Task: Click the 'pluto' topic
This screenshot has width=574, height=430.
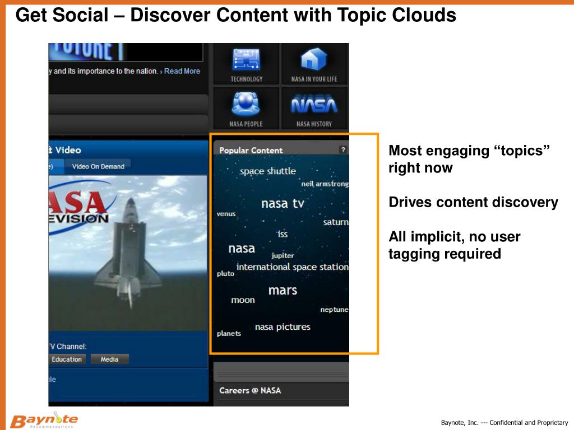Action: (x=225, y=273)
